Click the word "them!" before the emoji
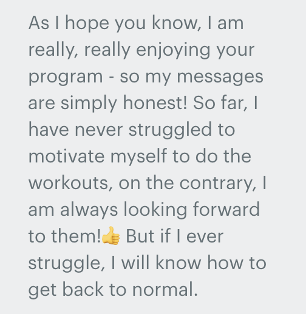 76,236
